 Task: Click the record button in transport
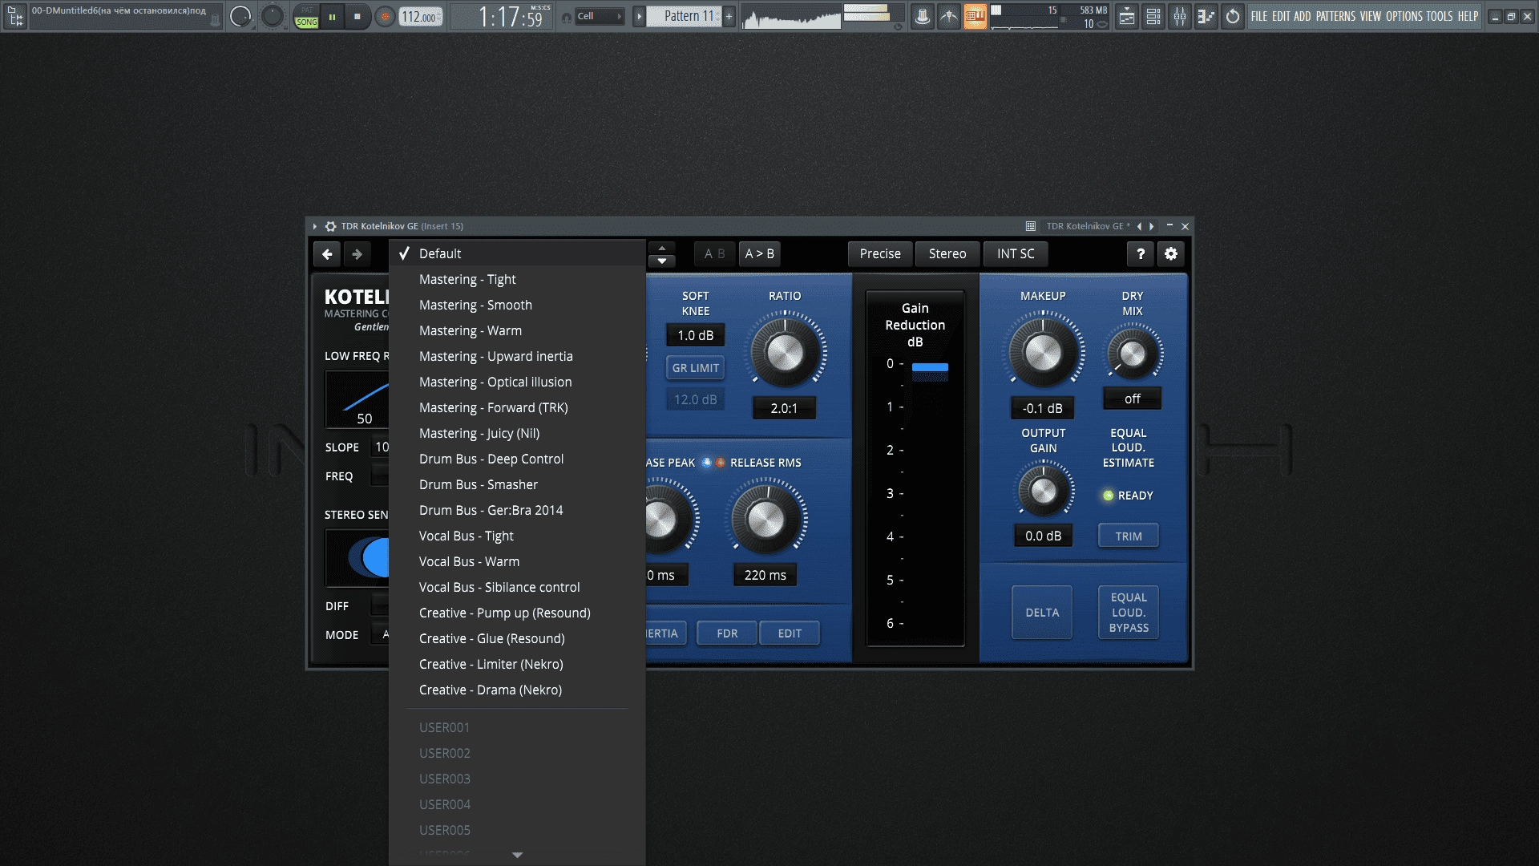coord(386,16)
